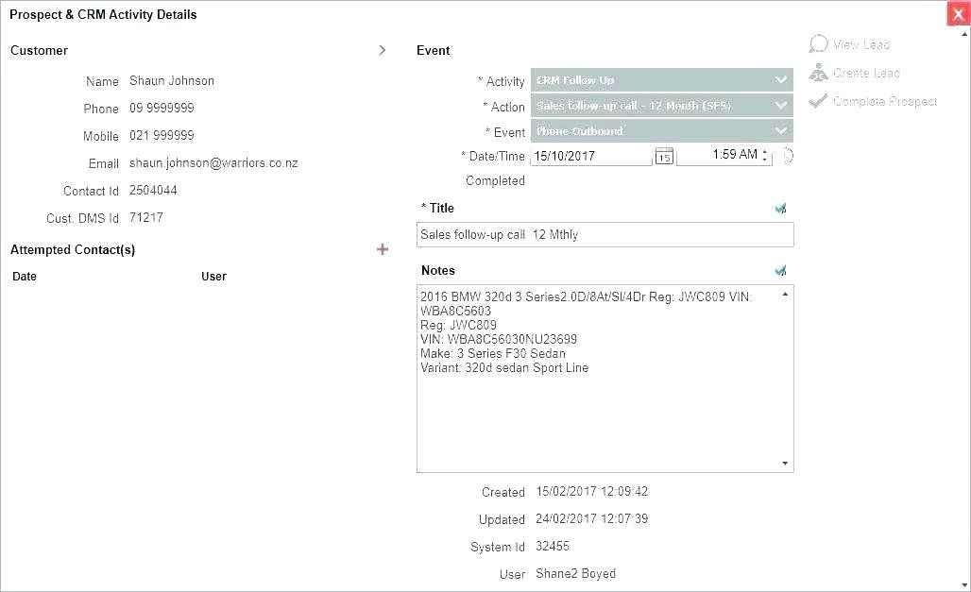The width and height of the screenshot is (971, 592).
Task: Click into the Date field showing 15/10/2017
Action: coord(590,157)
